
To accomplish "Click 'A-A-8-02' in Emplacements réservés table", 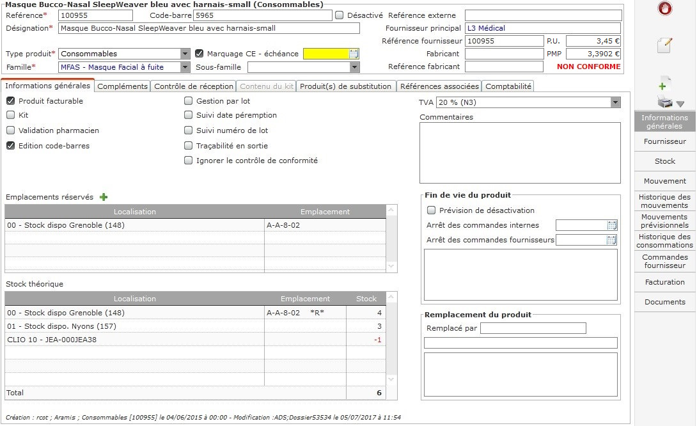I will click(283, 225).
